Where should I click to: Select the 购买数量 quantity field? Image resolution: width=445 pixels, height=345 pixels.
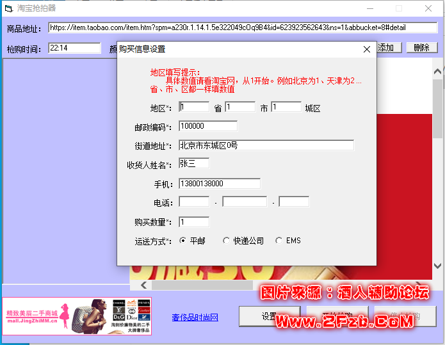(194, 222)
